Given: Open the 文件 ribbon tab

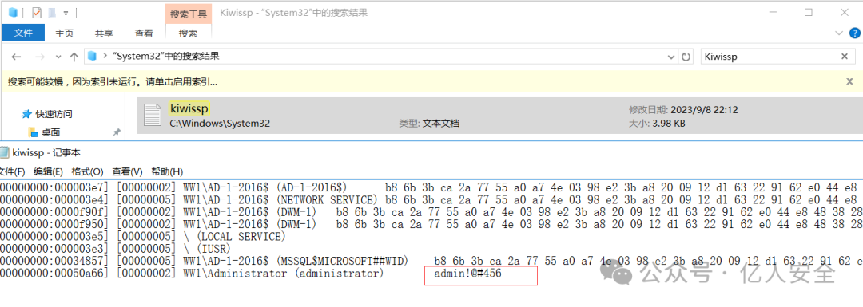Looking at the screenshot, I should (23, 33).
